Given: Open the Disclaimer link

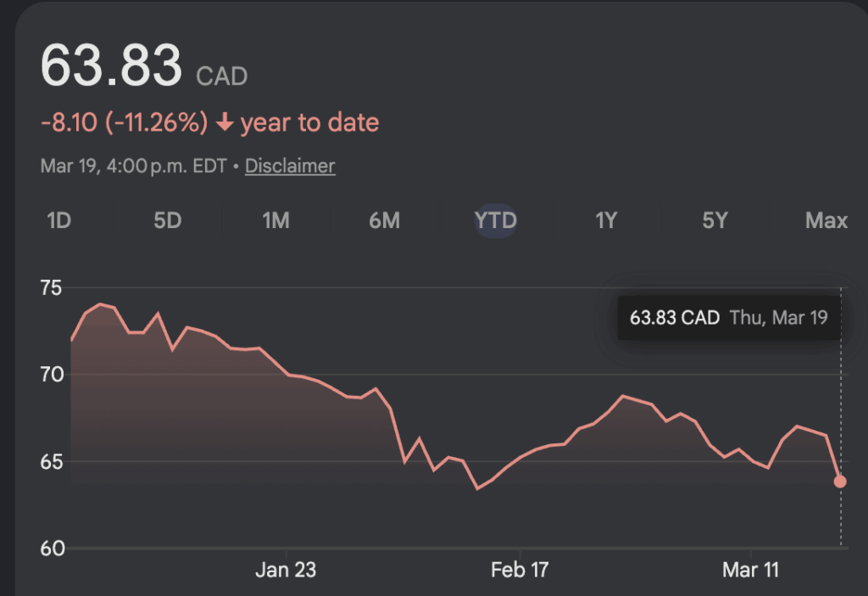Looking at the screenshot, I should click(290, 166).
